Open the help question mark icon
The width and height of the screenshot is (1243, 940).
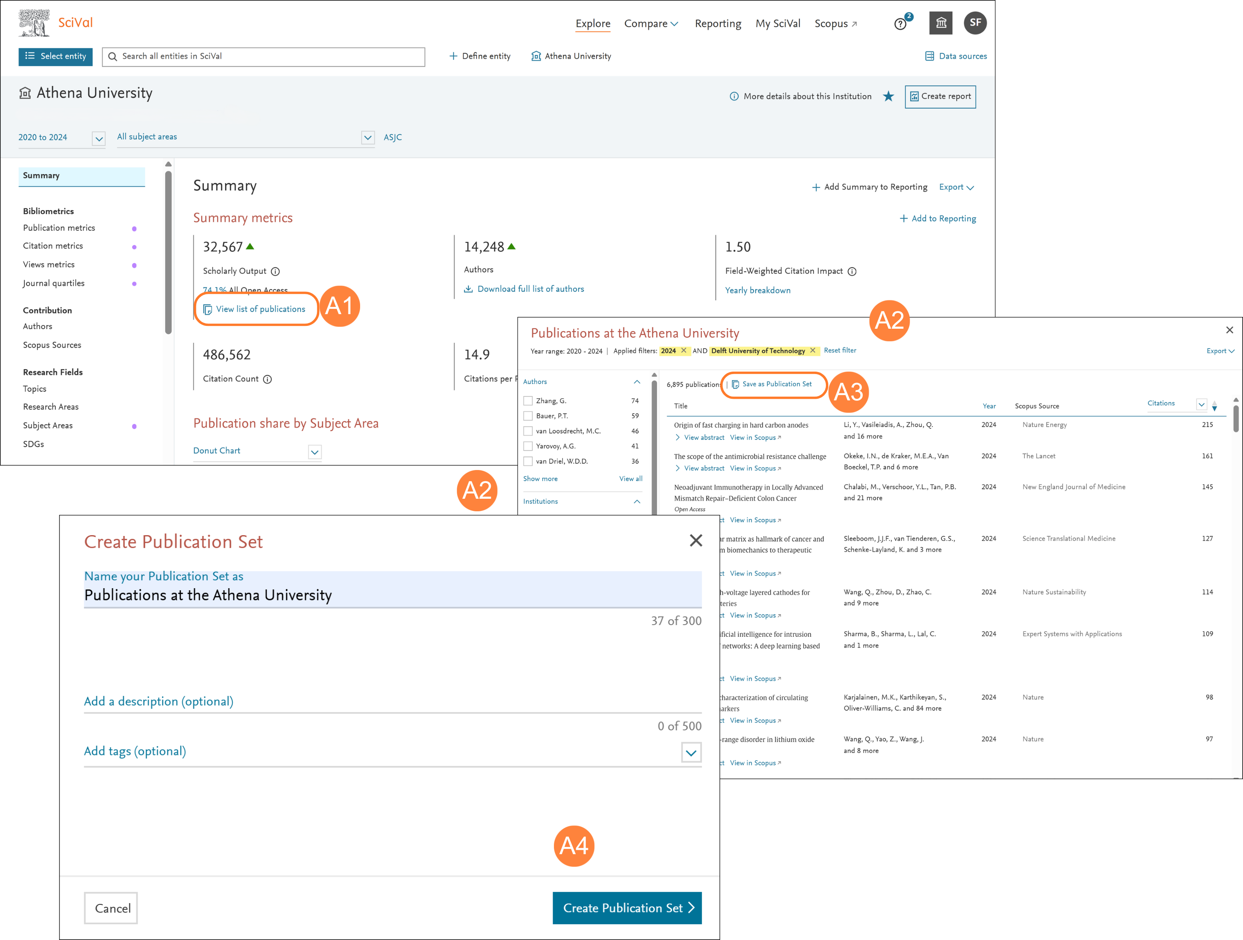(900, 24)
